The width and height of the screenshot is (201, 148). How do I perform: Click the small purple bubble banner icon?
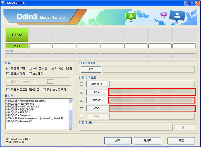click(164, 14)
